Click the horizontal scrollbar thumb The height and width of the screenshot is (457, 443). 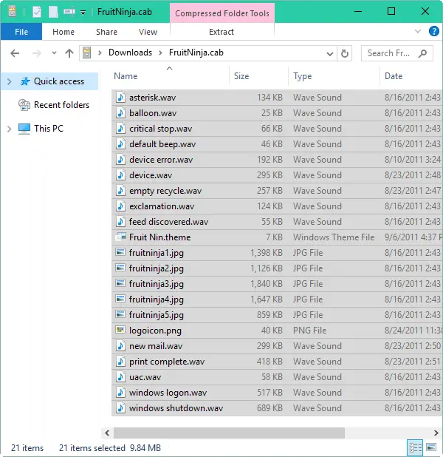click(x=229, y=433)
